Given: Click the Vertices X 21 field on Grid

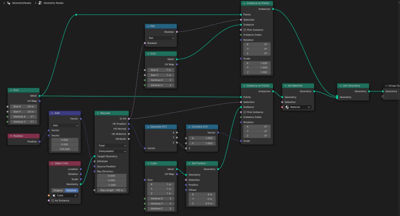Looking at the screenshot, I should pos(23,117).
